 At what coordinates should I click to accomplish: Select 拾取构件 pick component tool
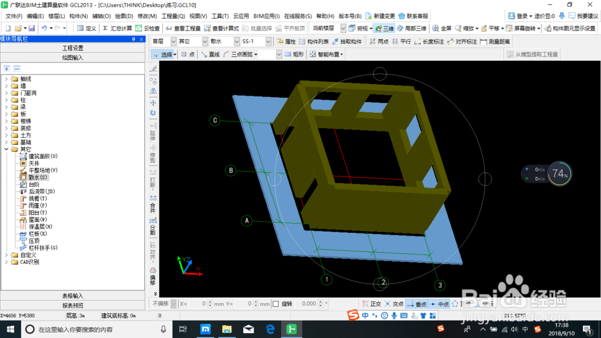click(347, 41)
